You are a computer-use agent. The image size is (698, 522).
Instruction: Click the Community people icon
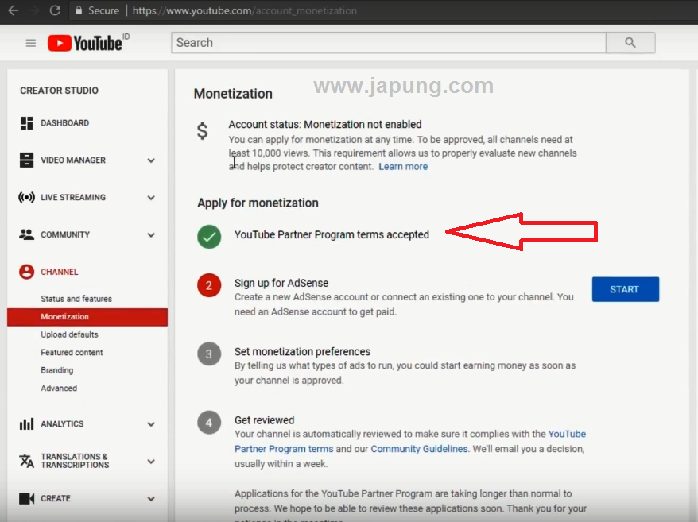click(27, 234)
